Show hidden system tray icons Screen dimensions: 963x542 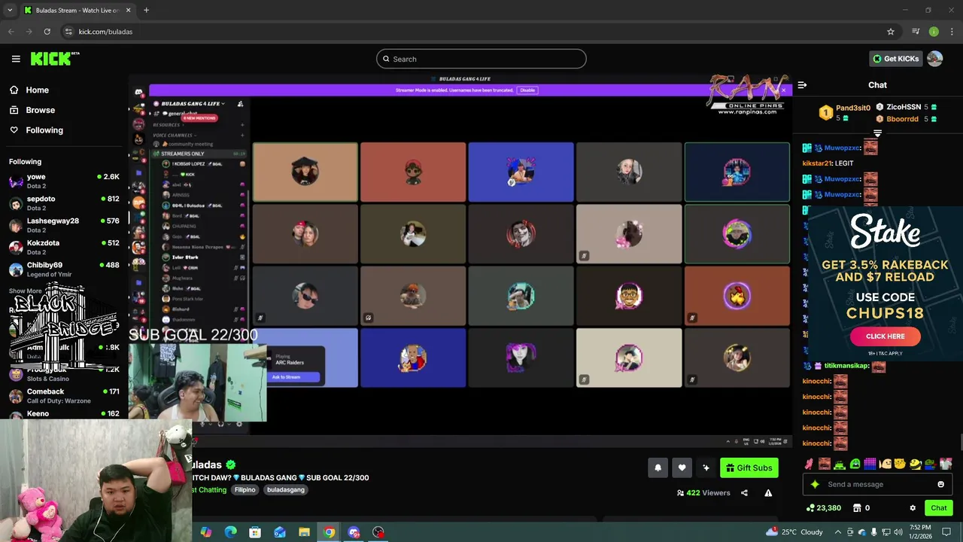pyautogui.click(x=838, y=532)
